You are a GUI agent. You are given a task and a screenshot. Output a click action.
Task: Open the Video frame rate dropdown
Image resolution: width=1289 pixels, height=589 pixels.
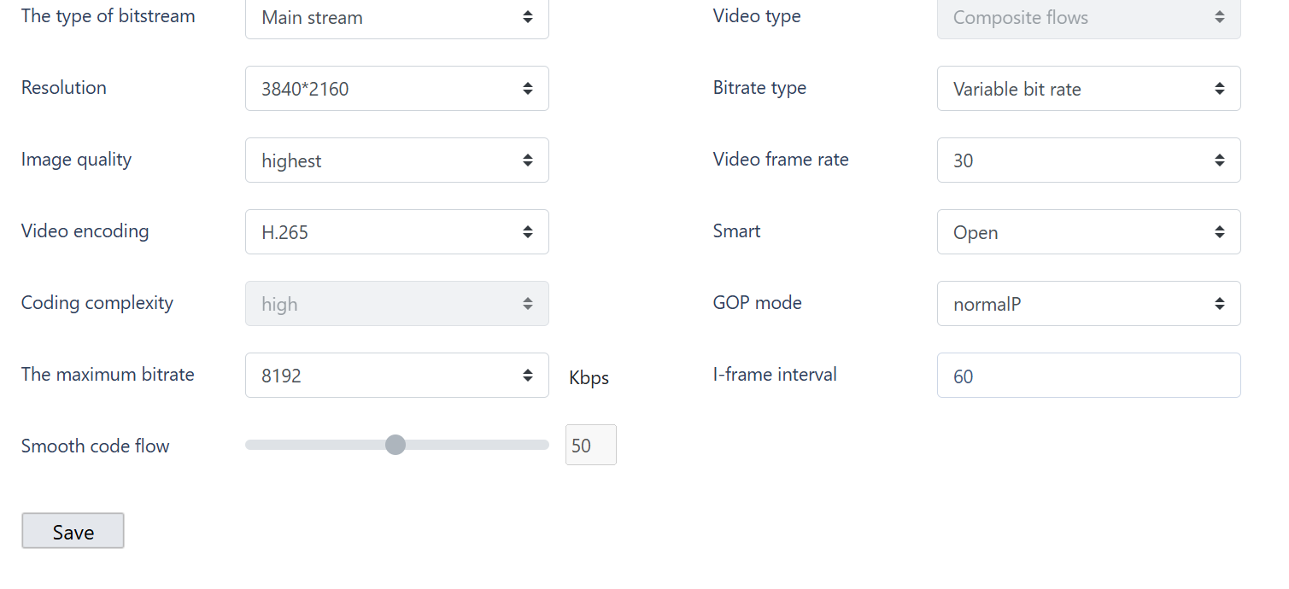coord(1088,160)
